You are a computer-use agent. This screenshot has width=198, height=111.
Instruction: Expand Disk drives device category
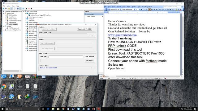(x=25, y=21)
